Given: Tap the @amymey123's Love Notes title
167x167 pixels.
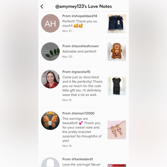Looking at the screenshot, I should click(83, 6).
